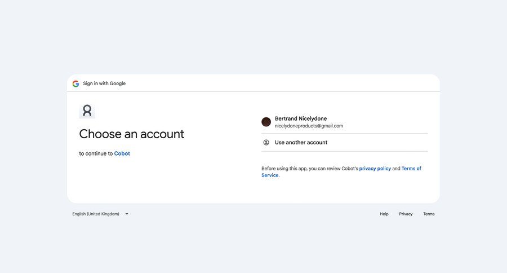
Task: Click the Cobot app logo icon
Action: (x=87, y=111)
